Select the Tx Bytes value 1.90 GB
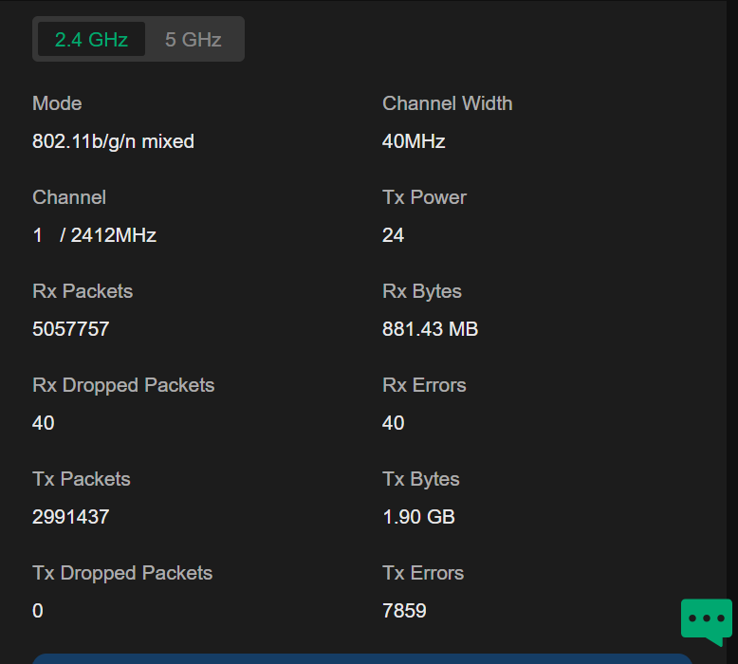This screenshot has height=664, width=738. (x=419, y=517)
